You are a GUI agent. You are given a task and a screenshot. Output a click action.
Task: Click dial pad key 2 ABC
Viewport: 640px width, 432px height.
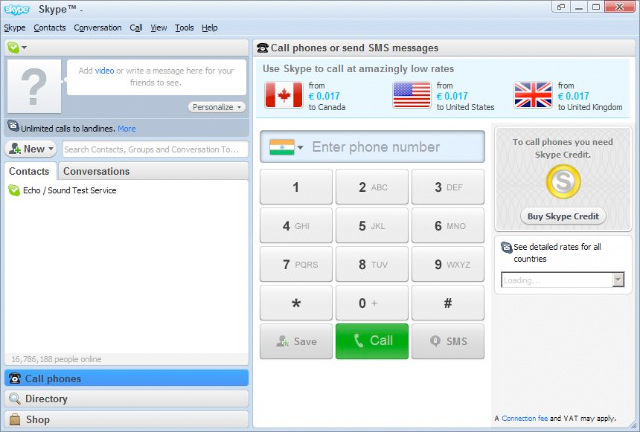(x=372, y=187)
